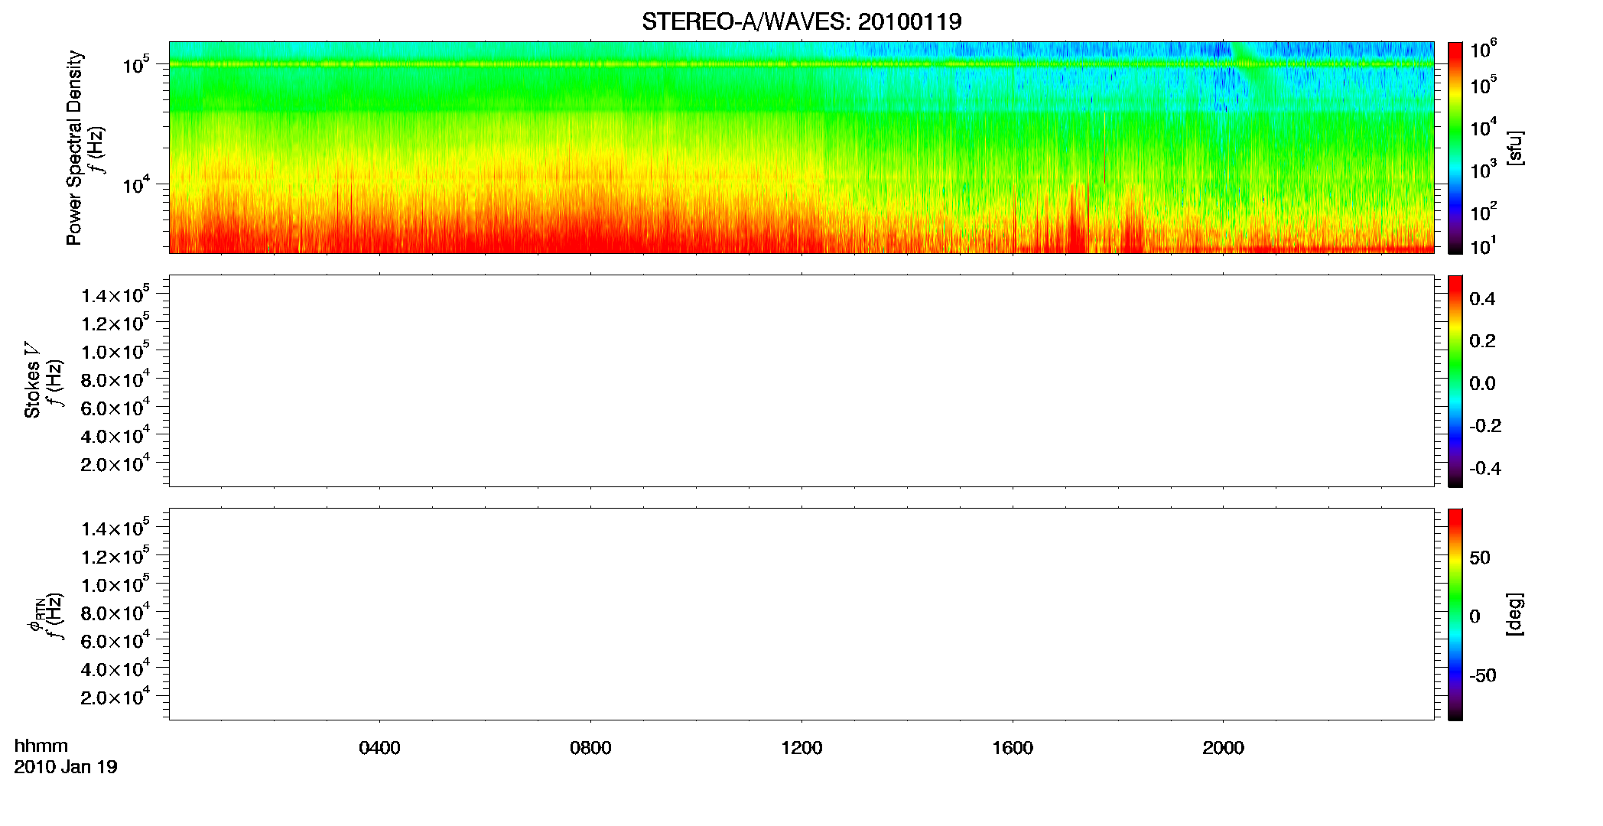Click the Power Spectral Density axis label
This screenshot has height=826, width=1603.
pyautogui.click(x=74, y=148)
